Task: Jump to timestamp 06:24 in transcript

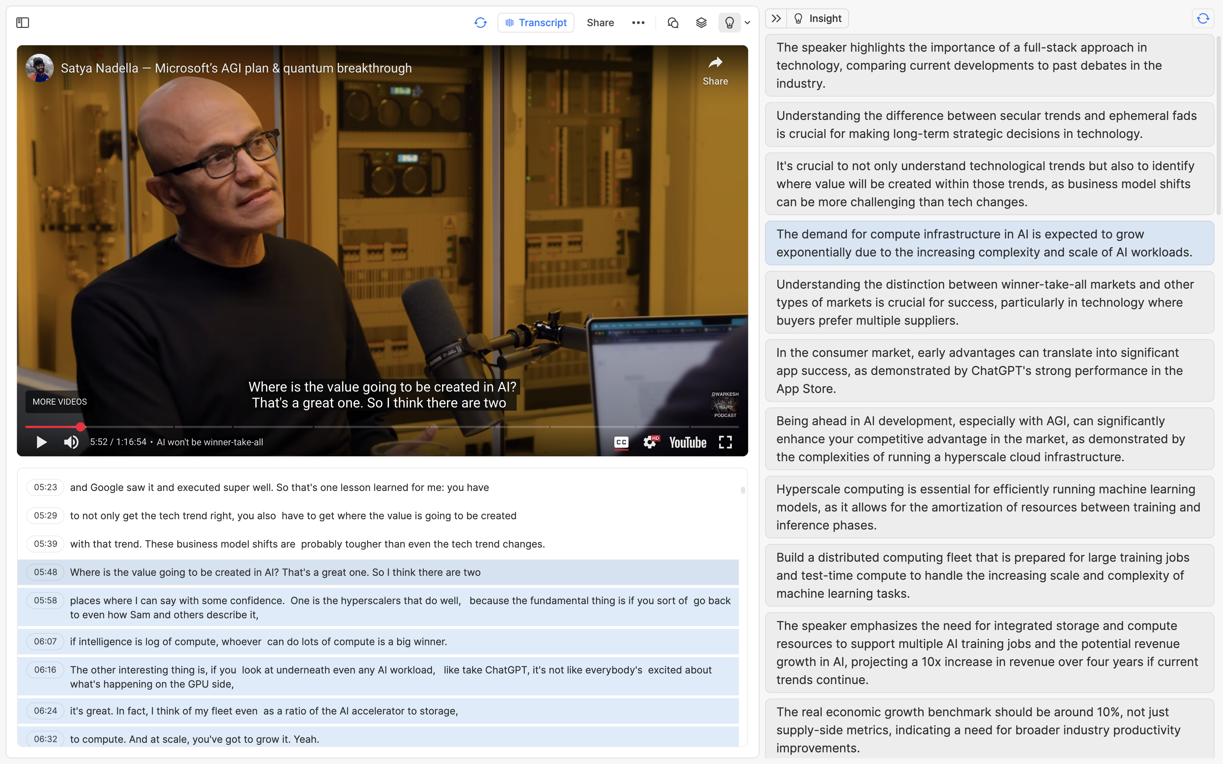Action: point(46,711)
